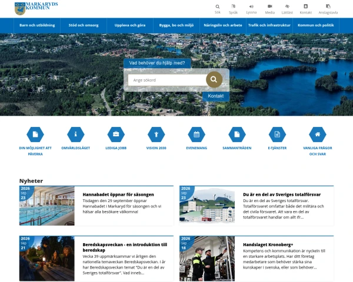Open the Sammanträden document icon
Viewport: 353px width, 282px height.
tap(237, 135)
